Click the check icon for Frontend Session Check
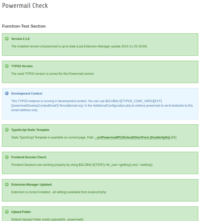Image resolution: width=201 pixels, height=221 pixels. pos(7,157)
